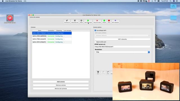Image resolution: width=180 pixels, height=101 pixels.
Task: Save camera options with the Save icon
Action: 98,73
